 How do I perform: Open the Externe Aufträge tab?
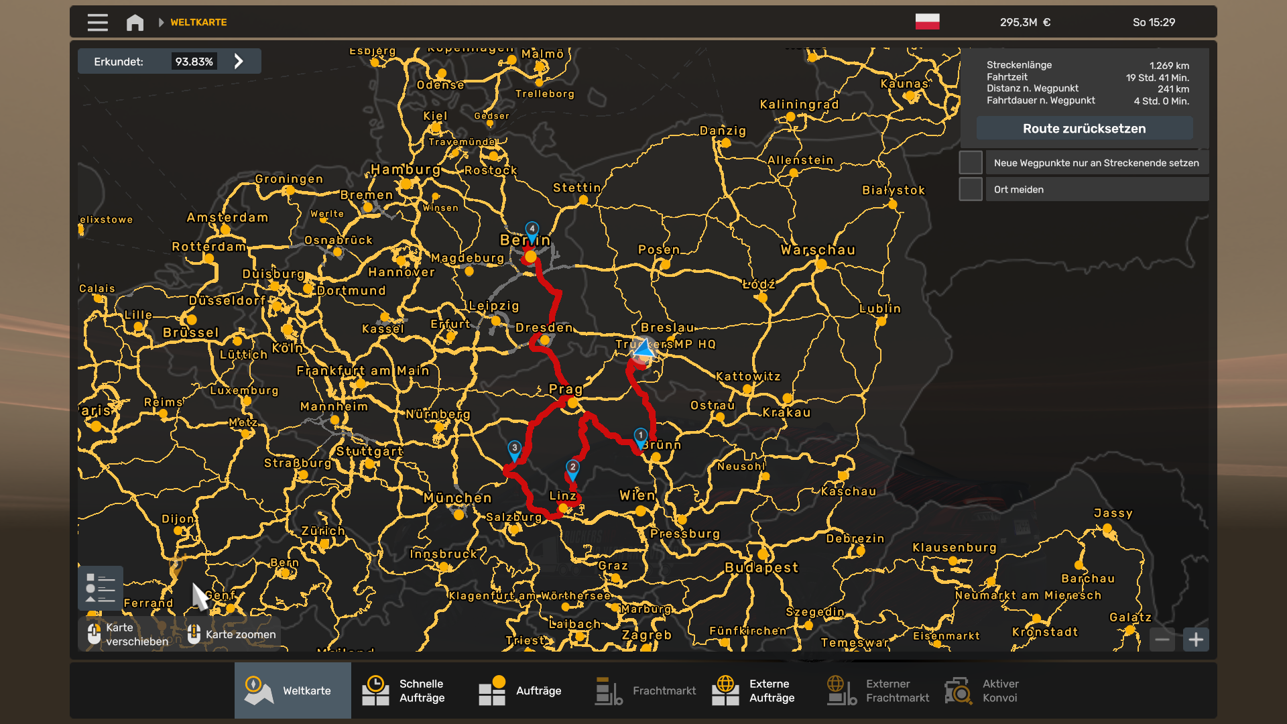(x=754, y=690)
